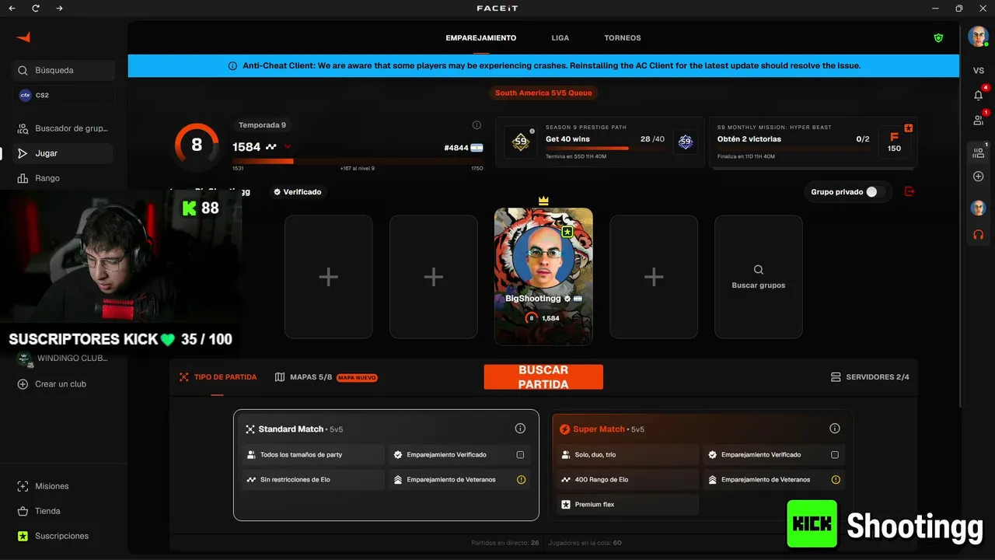The image size is (995, 560).
Task: Click the red headphones voice icon
Action: tap(978, 234)
